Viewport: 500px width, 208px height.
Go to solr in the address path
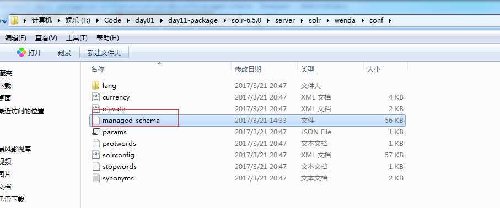[x=315, y=20]
